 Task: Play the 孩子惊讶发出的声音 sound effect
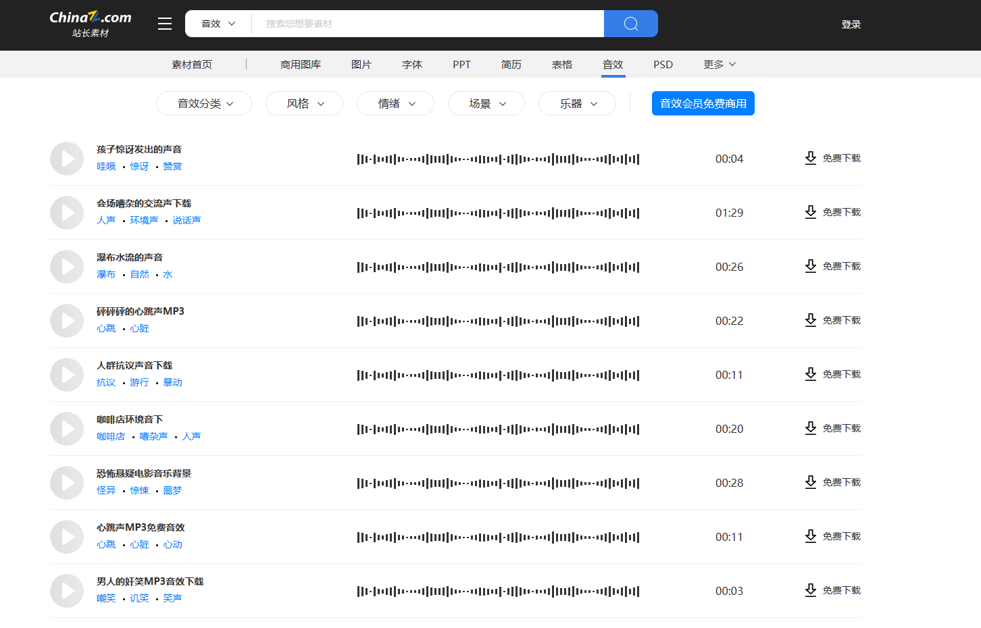click(x=66, y=159)
